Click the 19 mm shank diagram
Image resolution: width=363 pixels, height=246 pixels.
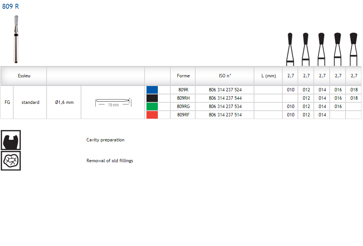113,102
